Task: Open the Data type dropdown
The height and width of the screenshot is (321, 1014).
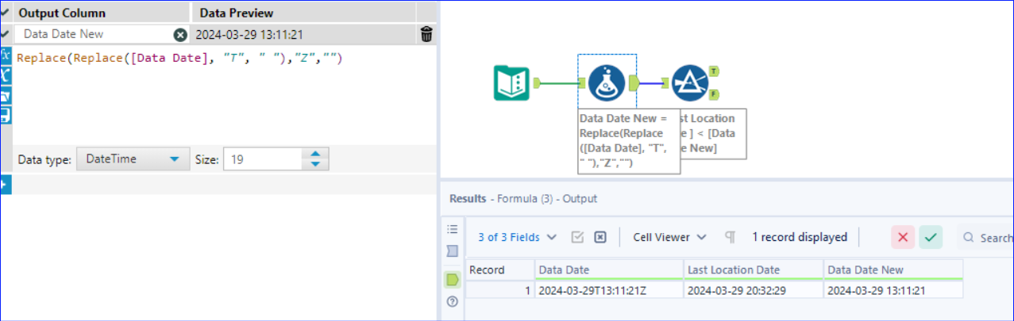Action: (133, 159)
